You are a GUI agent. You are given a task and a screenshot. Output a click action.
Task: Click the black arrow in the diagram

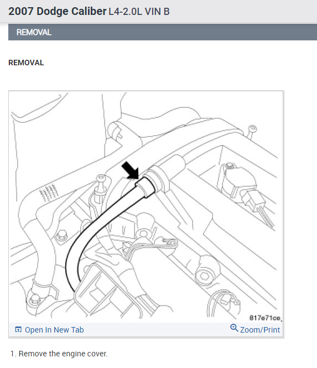[131, 170]
